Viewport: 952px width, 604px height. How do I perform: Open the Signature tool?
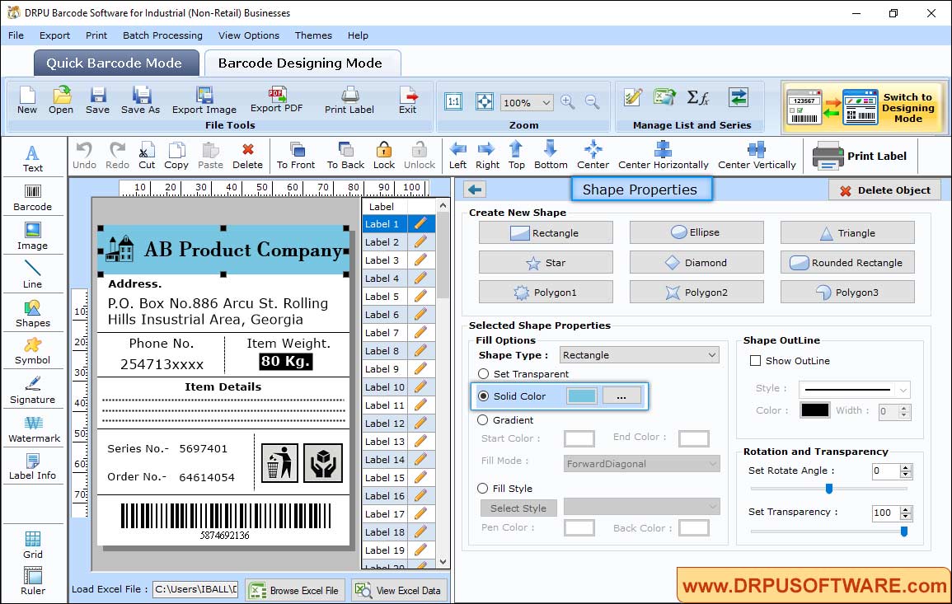point(33,391)
